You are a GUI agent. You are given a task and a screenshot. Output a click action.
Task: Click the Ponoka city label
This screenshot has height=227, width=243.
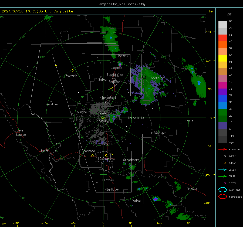[x=123, y=56]
